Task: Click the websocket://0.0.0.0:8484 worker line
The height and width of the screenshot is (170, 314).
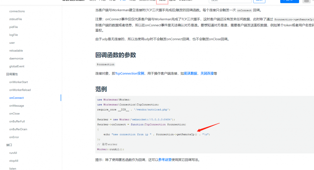Action: coord(136,120)
